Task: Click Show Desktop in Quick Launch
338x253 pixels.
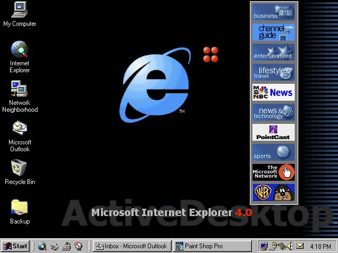Action: (x=67, y=246)
